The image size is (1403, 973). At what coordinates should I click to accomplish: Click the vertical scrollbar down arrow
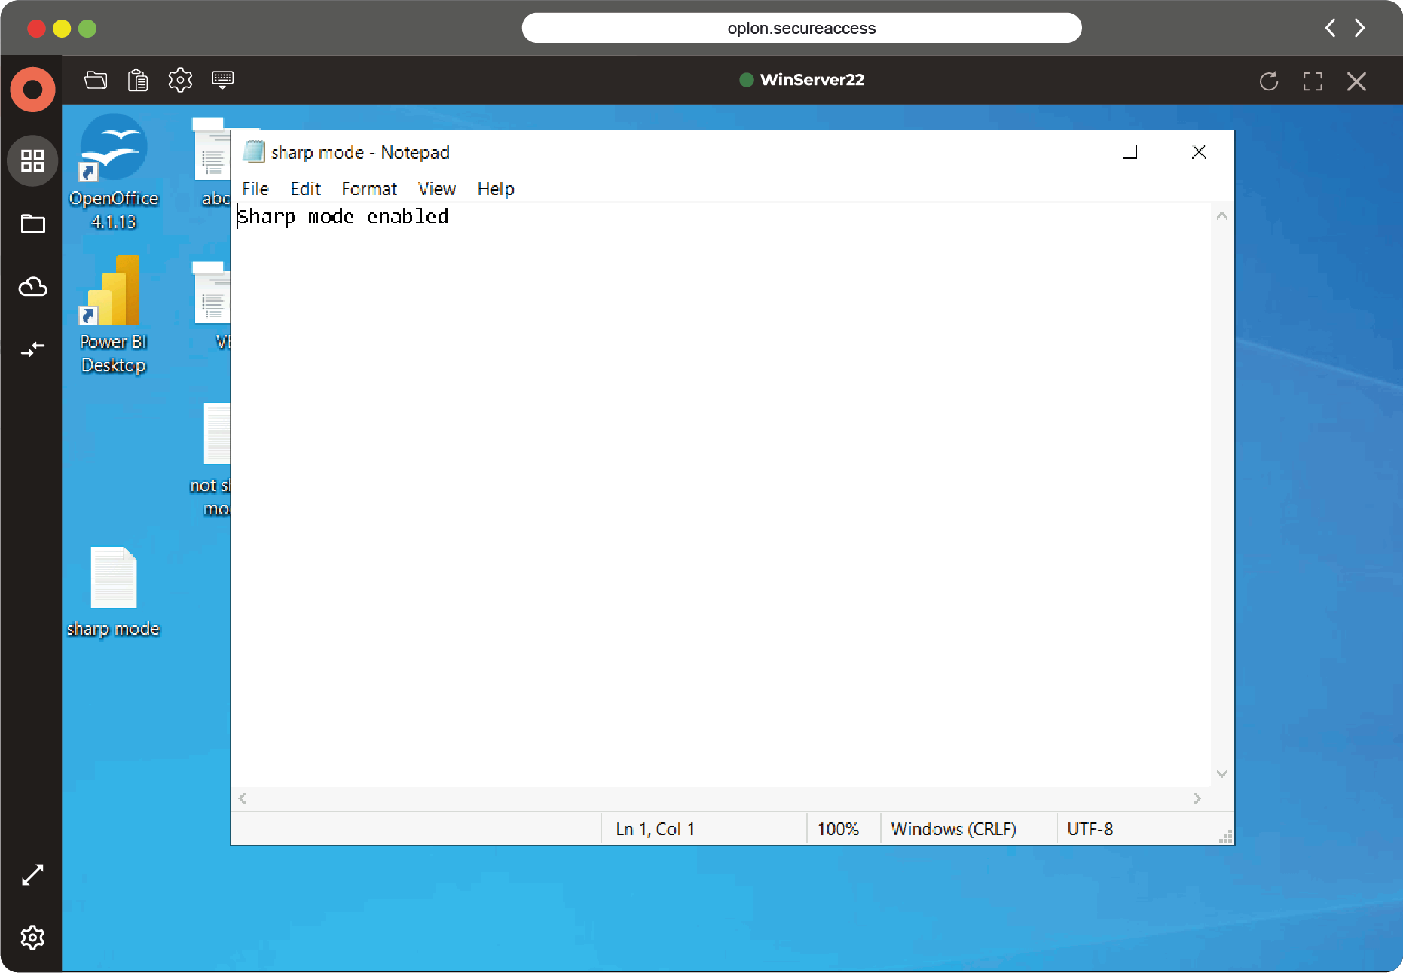pyautogui.click(x=1222, y=774)
